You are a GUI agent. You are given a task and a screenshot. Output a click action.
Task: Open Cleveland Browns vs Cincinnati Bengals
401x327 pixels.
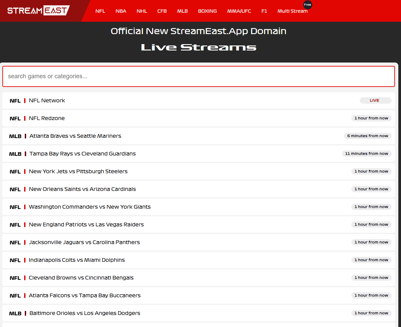coord(198,278)
